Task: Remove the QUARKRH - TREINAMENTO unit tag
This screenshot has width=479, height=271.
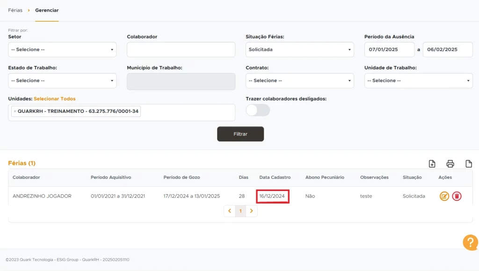Action: (x=15, y=111)
